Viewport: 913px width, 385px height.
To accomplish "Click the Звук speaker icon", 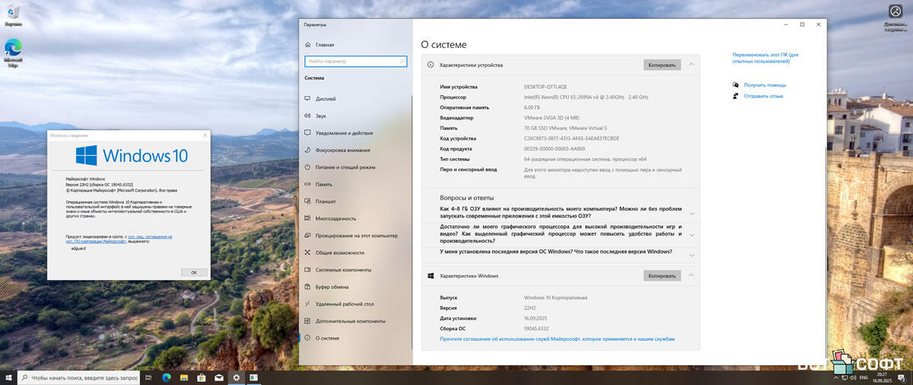I will point(307,116).
